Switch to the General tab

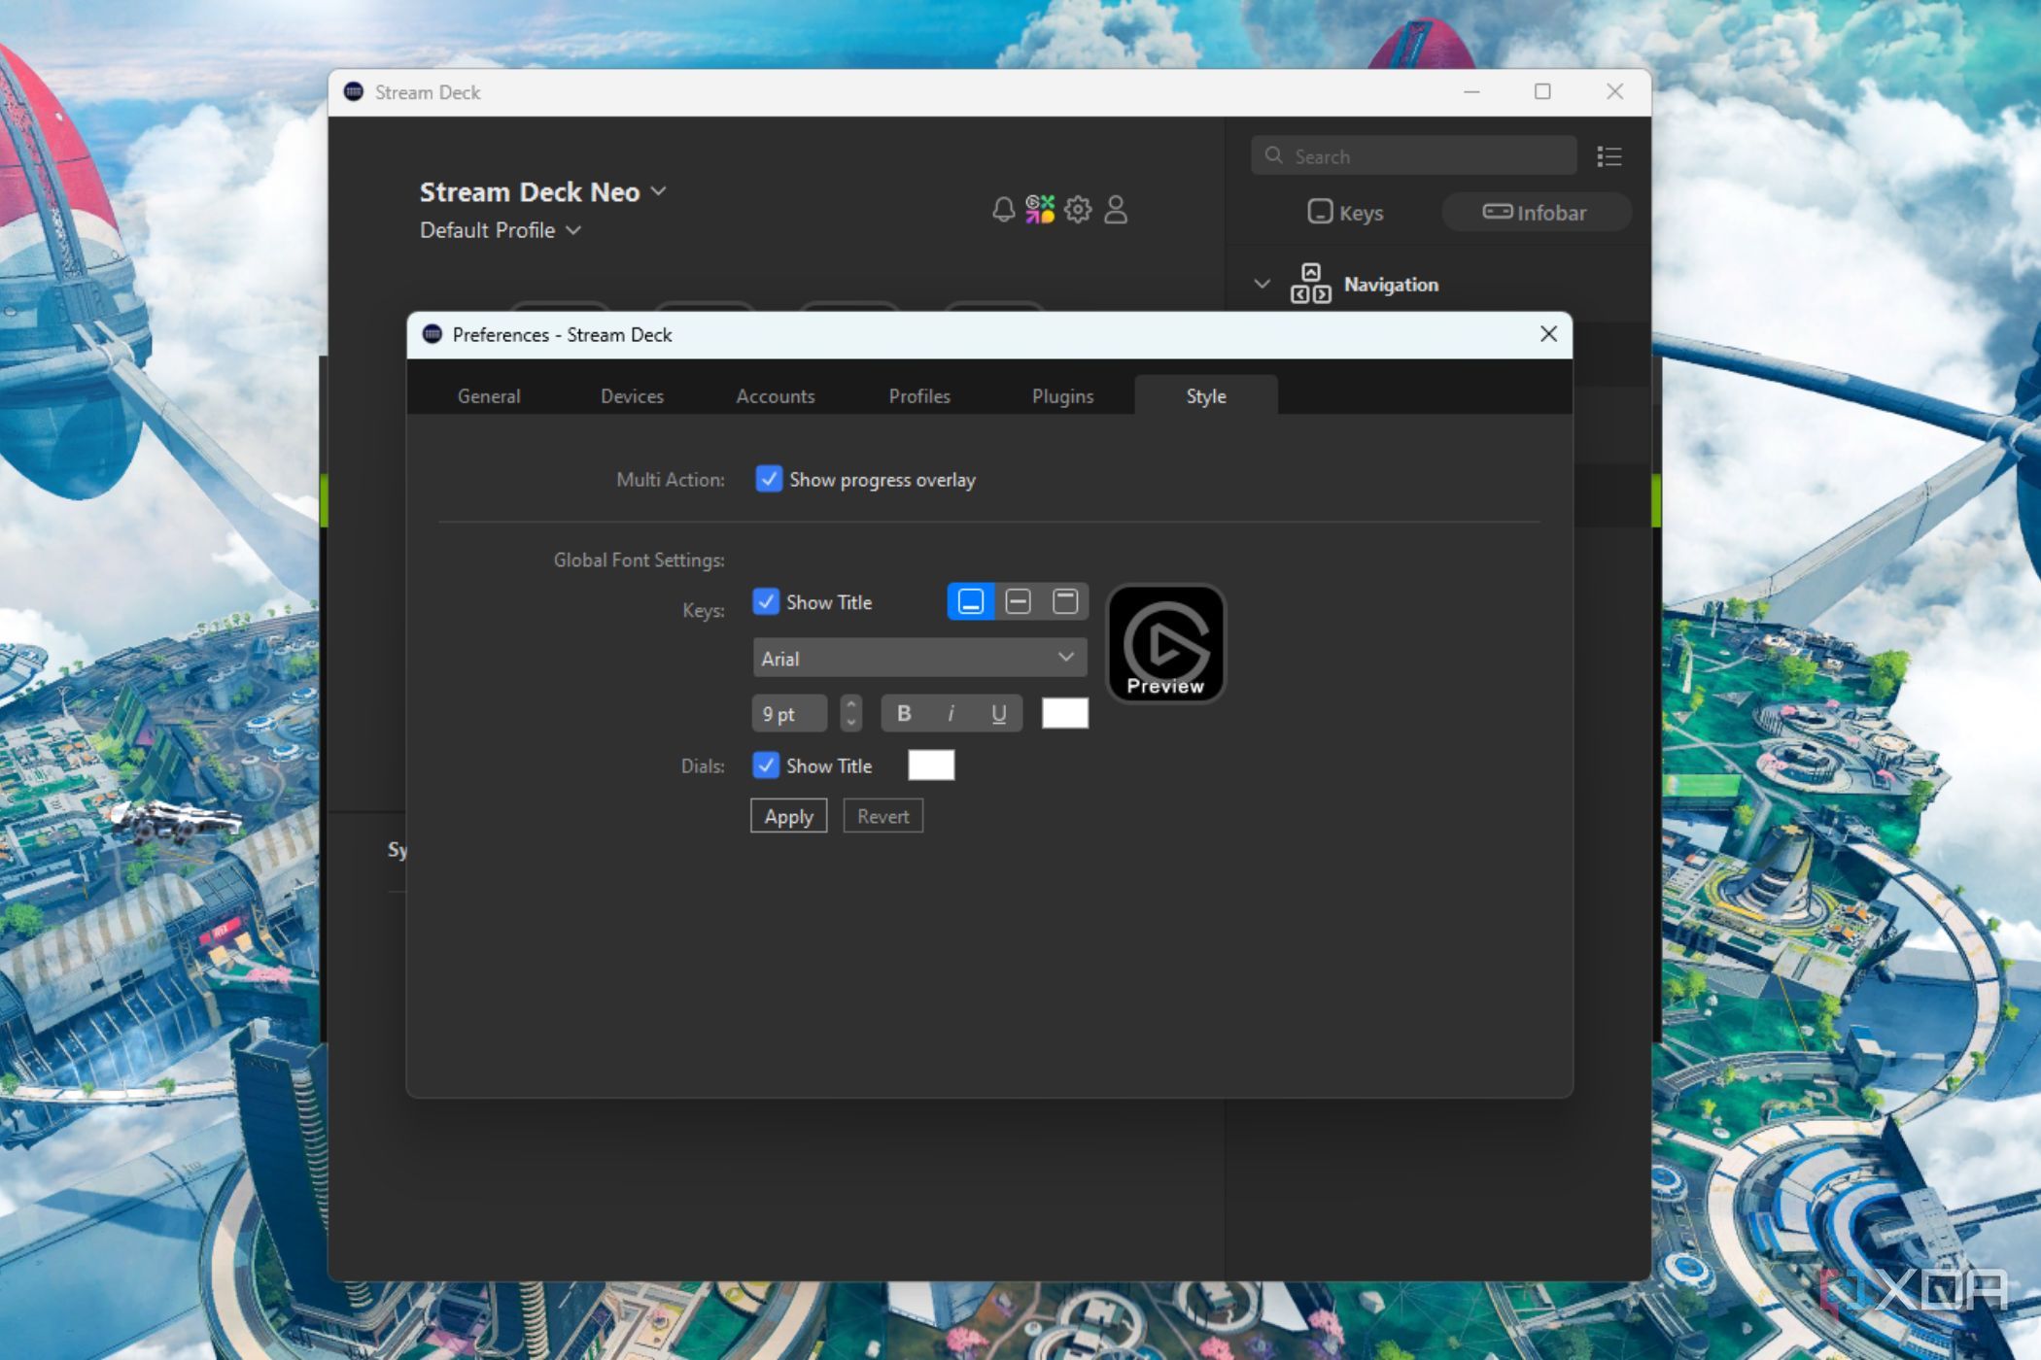click(489, 396)
